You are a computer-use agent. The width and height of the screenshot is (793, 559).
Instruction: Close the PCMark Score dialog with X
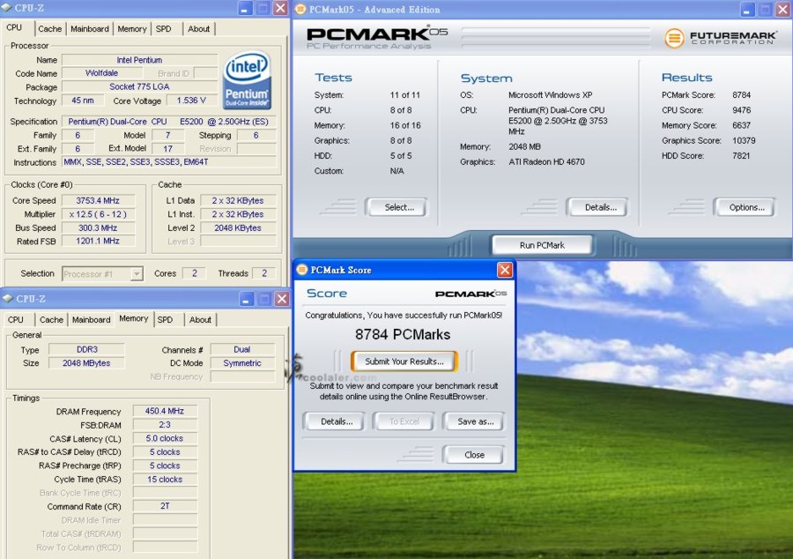click(505, 270)
